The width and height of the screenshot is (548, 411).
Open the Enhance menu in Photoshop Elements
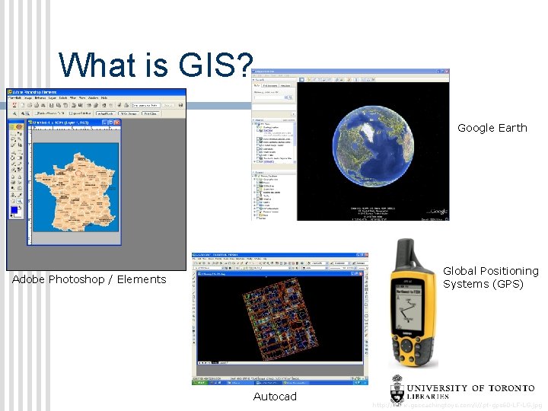point(40,98)
